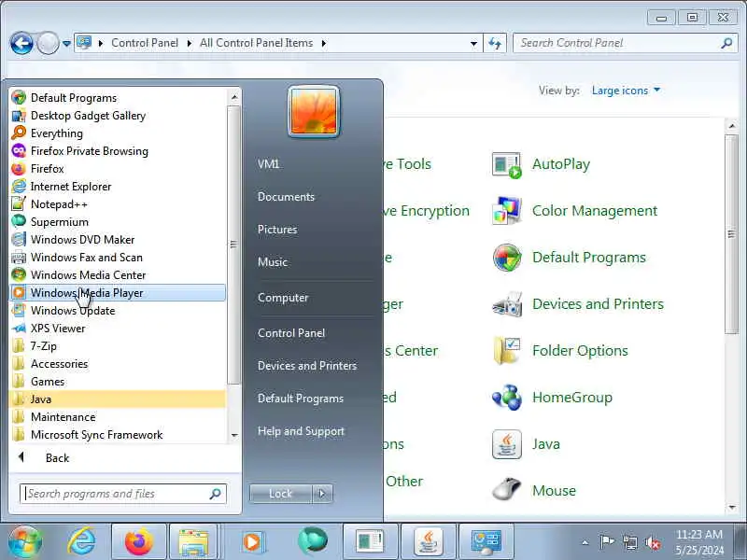Open Java icon in Control Panel
The image size is (747, 560).
(506, 444)
